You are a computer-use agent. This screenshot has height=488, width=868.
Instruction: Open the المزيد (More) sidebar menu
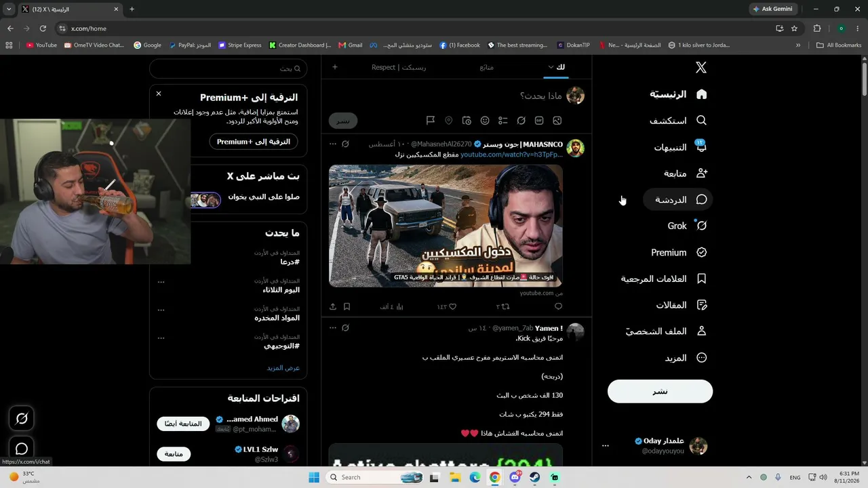[x=686, y=358]
